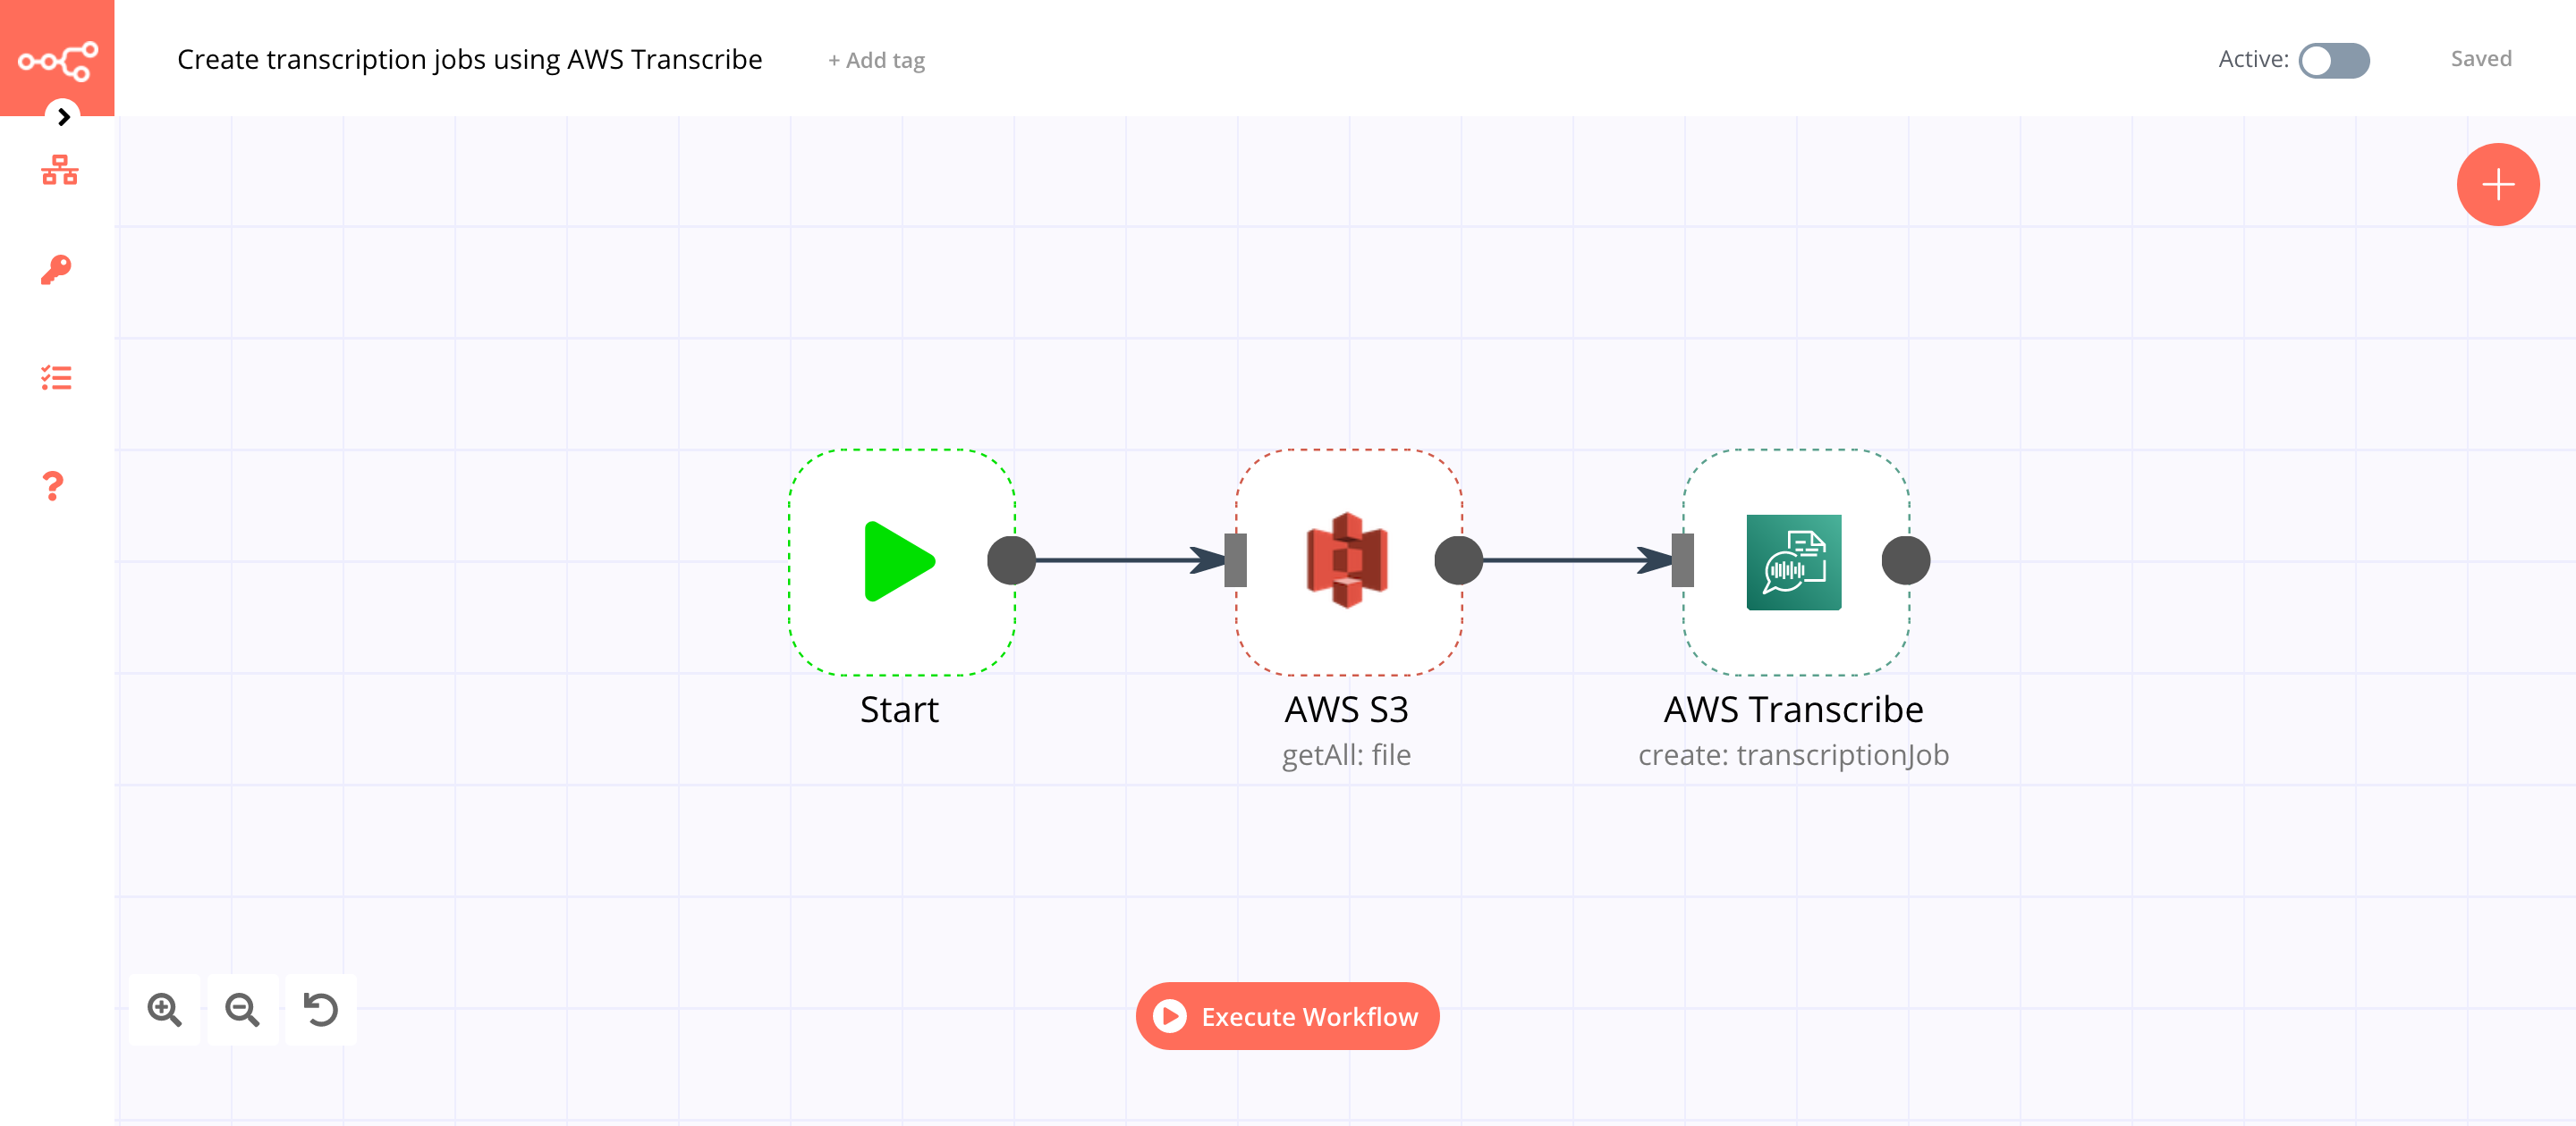Click the AWS Transcribe output dot
Viewport: 2576px width, 1126px height.
pyautogui.click(x=1905, y=560)
